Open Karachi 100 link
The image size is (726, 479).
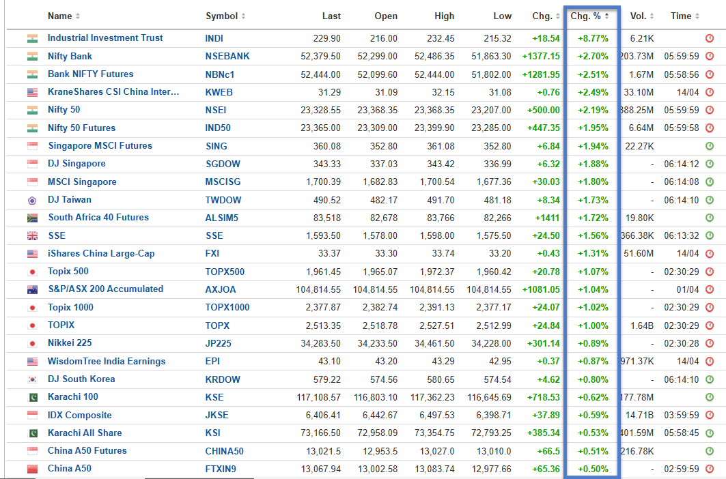(x=72, y=397)
